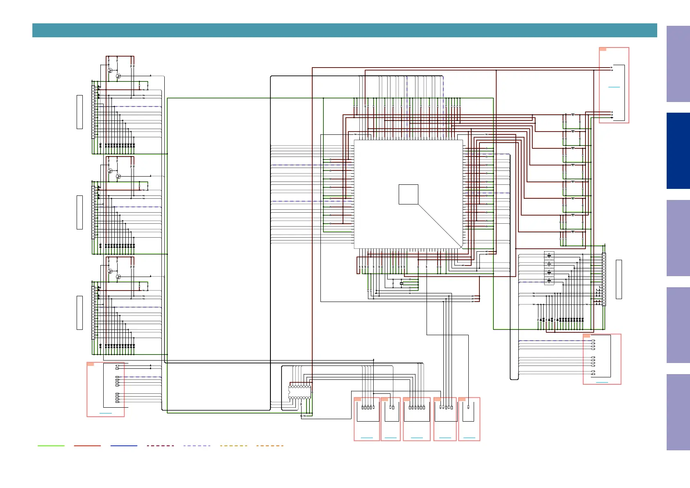The height and width of the screenshot is (488, 690).
Task: Open the fourth side tab on the right edge
Action: tap(678, 325)
